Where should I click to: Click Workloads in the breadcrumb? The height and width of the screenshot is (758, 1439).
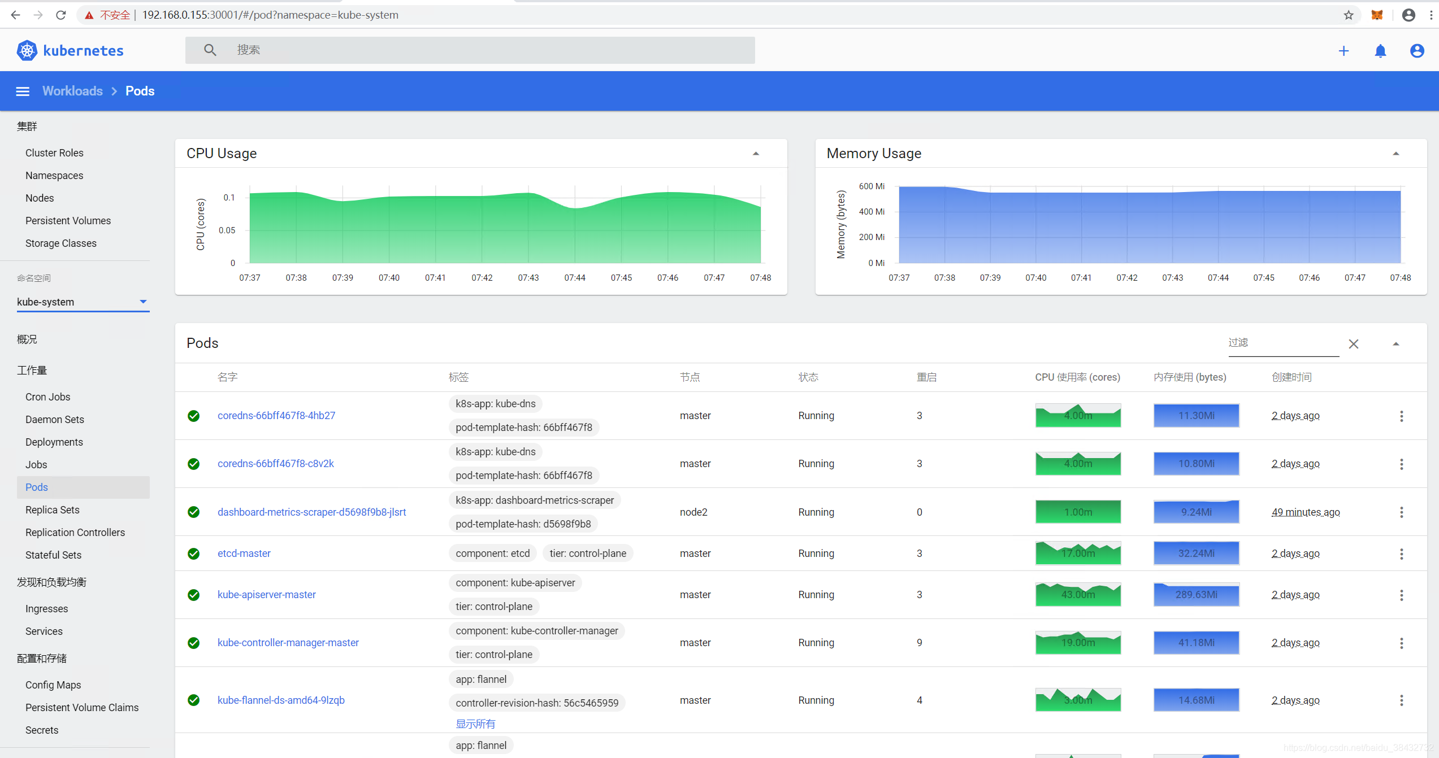72,91
